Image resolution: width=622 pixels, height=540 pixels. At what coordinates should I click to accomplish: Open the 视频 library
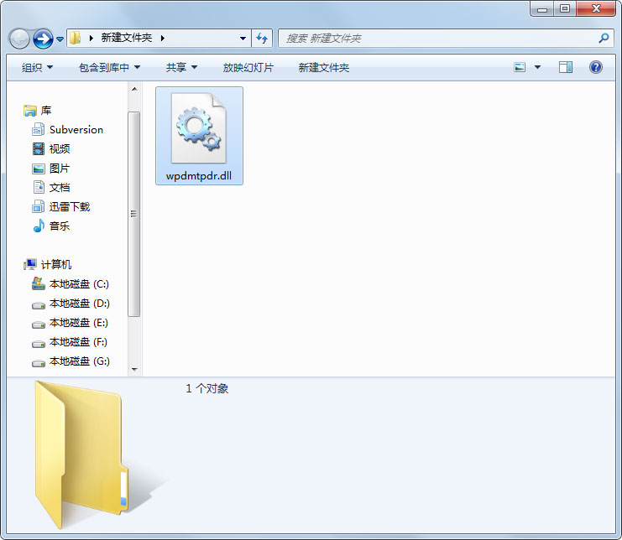pos(60,149)
